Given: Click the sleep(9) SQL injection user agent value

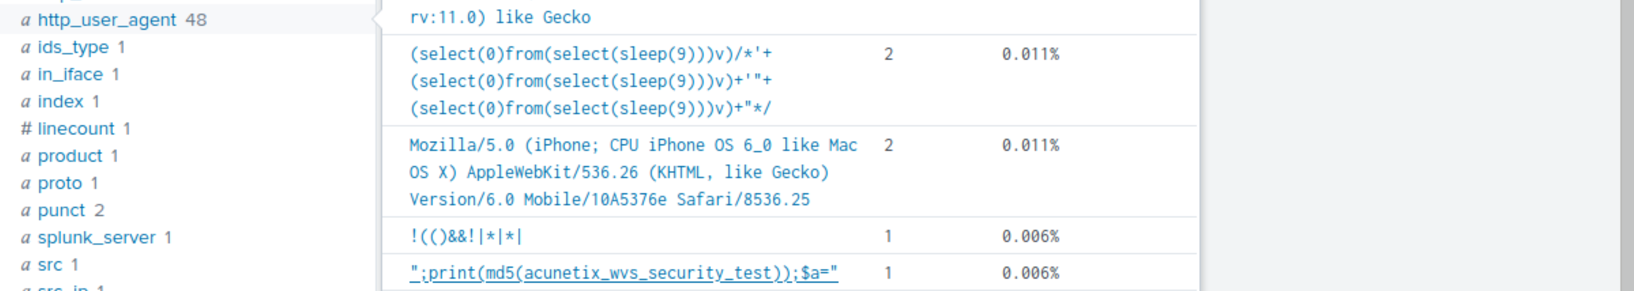Looking at the screenshot, I should pos(591,81).
